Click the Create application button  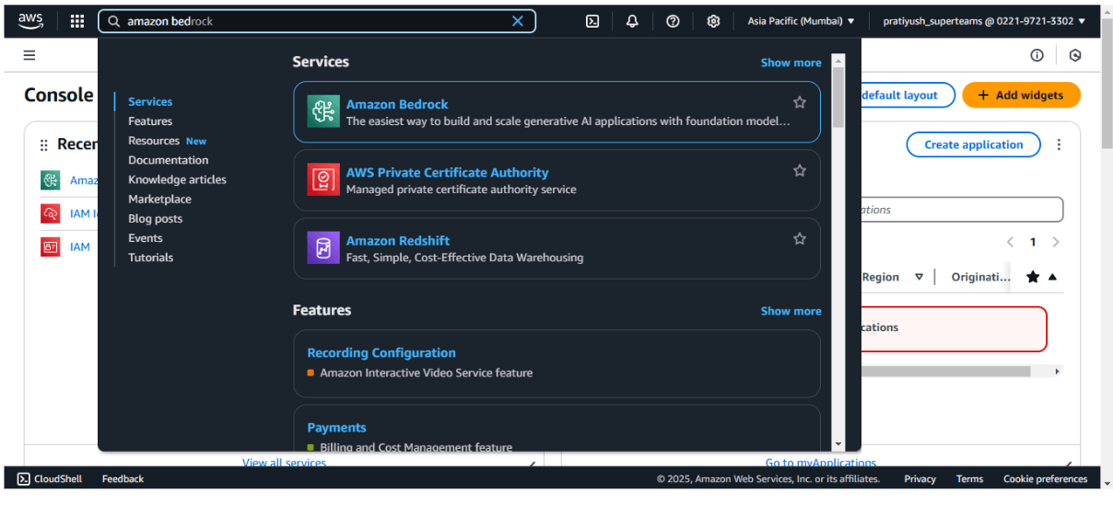click(x=973, y=144)
